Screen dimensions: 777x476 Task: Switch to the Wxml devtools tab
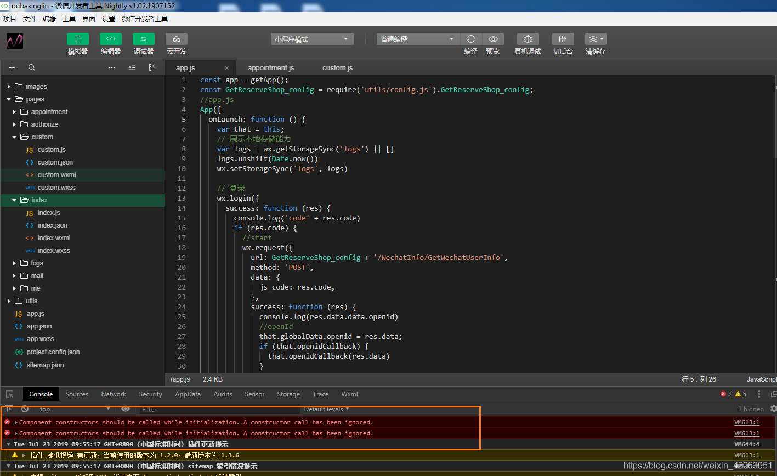point(349,394)
